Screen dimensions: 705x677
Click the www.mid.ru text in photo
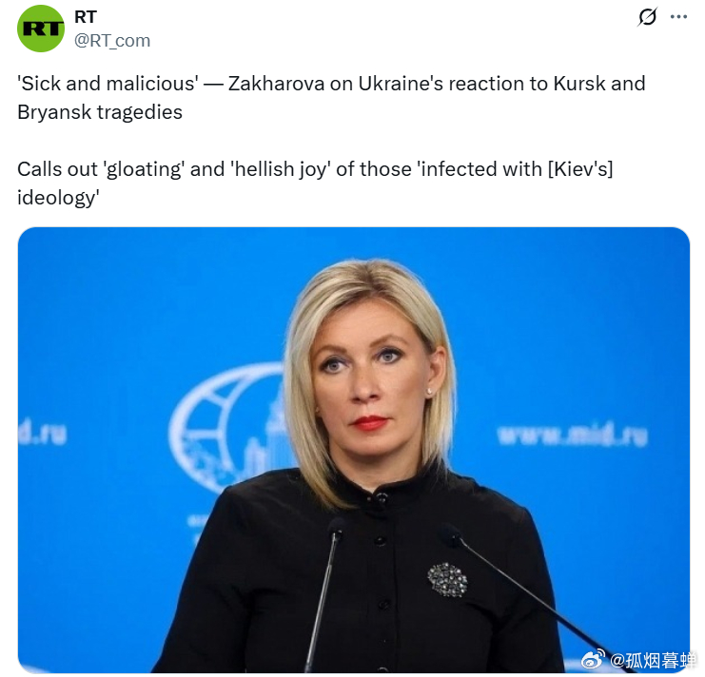572,435
